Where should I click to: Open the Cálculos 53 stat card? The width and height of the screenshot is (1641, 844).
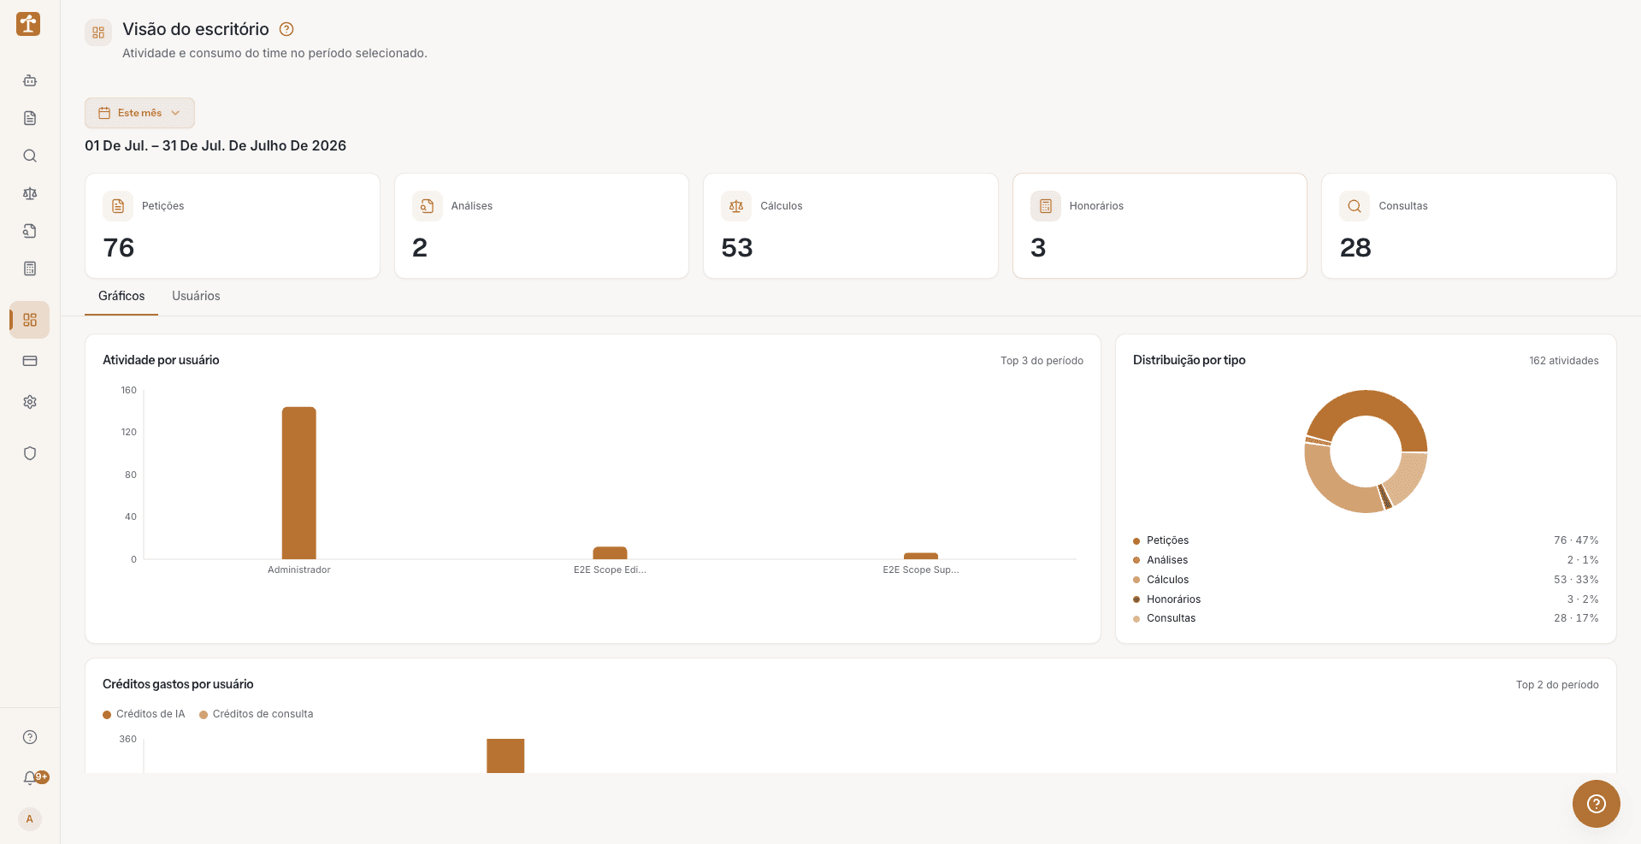(851, 226)
